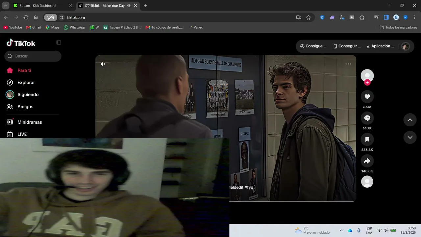Screen dimensions: 421x237
Task: Go to the next video with the down chevron
Action: point(410,137)
